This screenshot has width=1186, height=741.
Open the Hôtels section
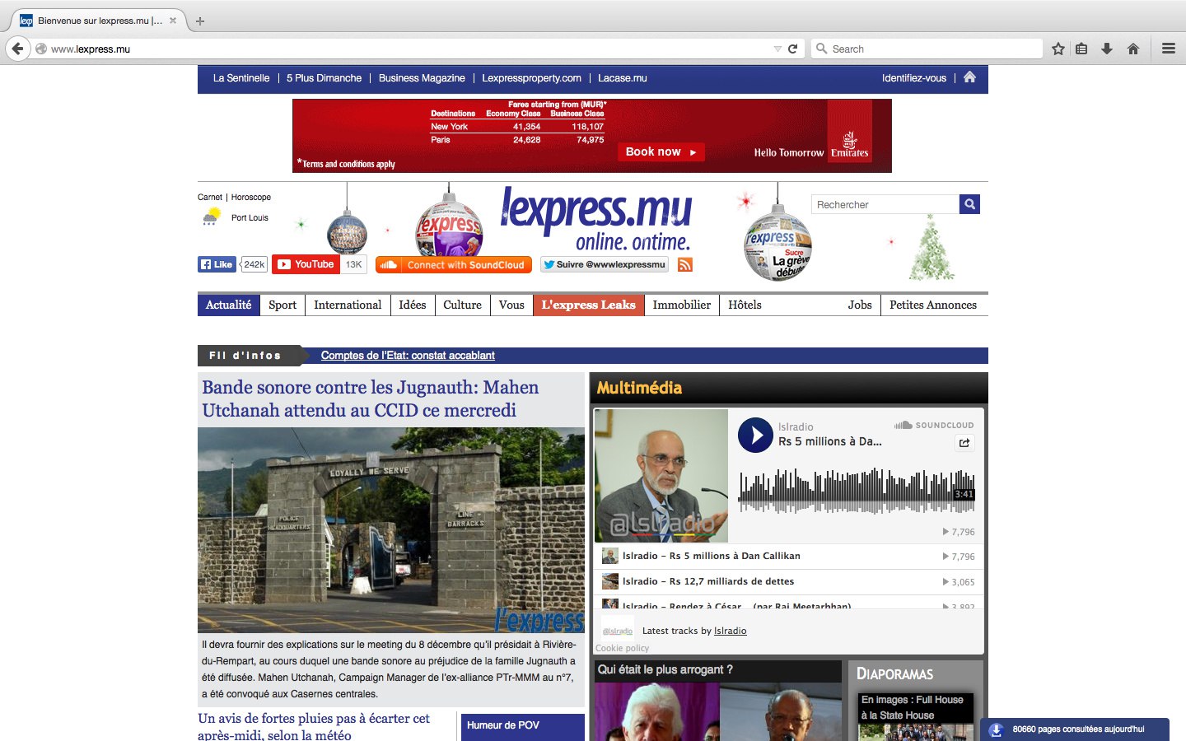(745, 305)
